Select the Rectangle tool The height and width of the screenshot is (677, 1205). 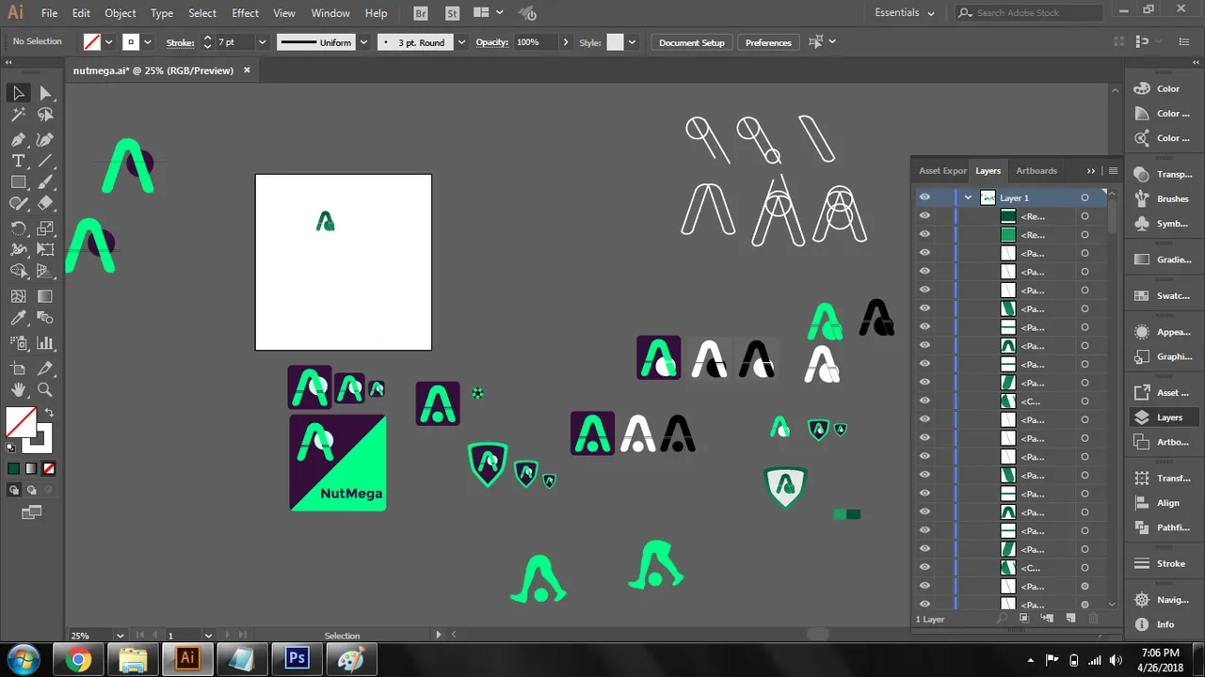[x=18, y=182]
